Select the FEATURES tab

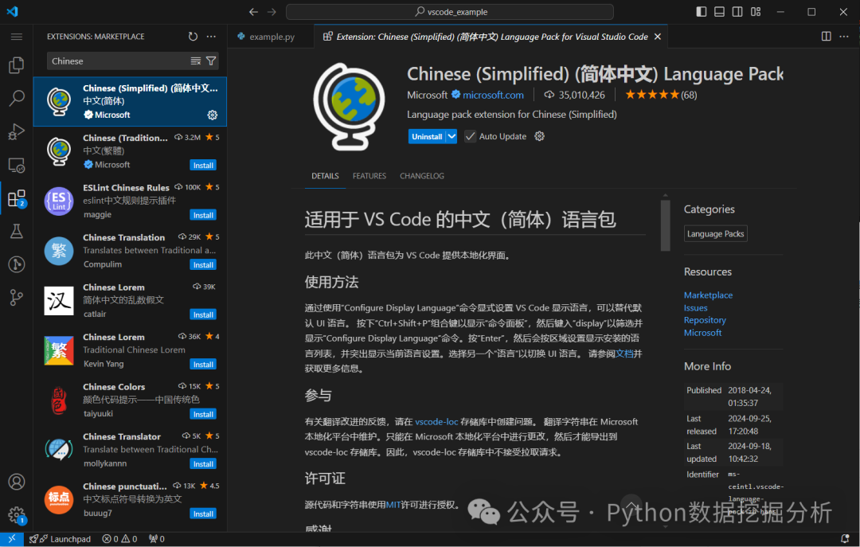click(369, 176)
